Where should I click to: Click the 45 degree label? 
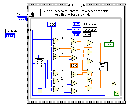(90, 29)
